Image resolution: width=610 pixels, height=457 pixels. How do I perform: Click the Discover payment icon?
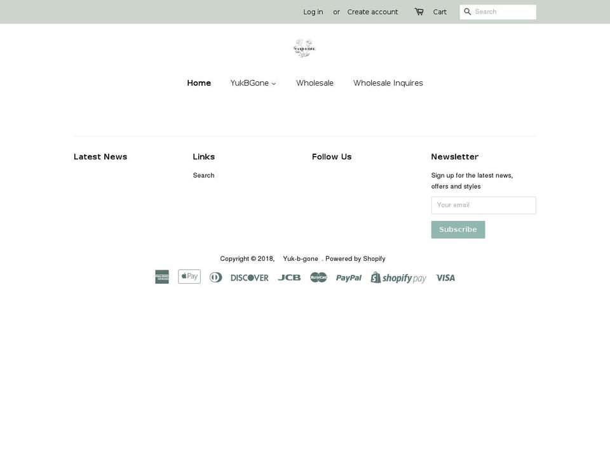pyautogui.click(x=249, y=277)
